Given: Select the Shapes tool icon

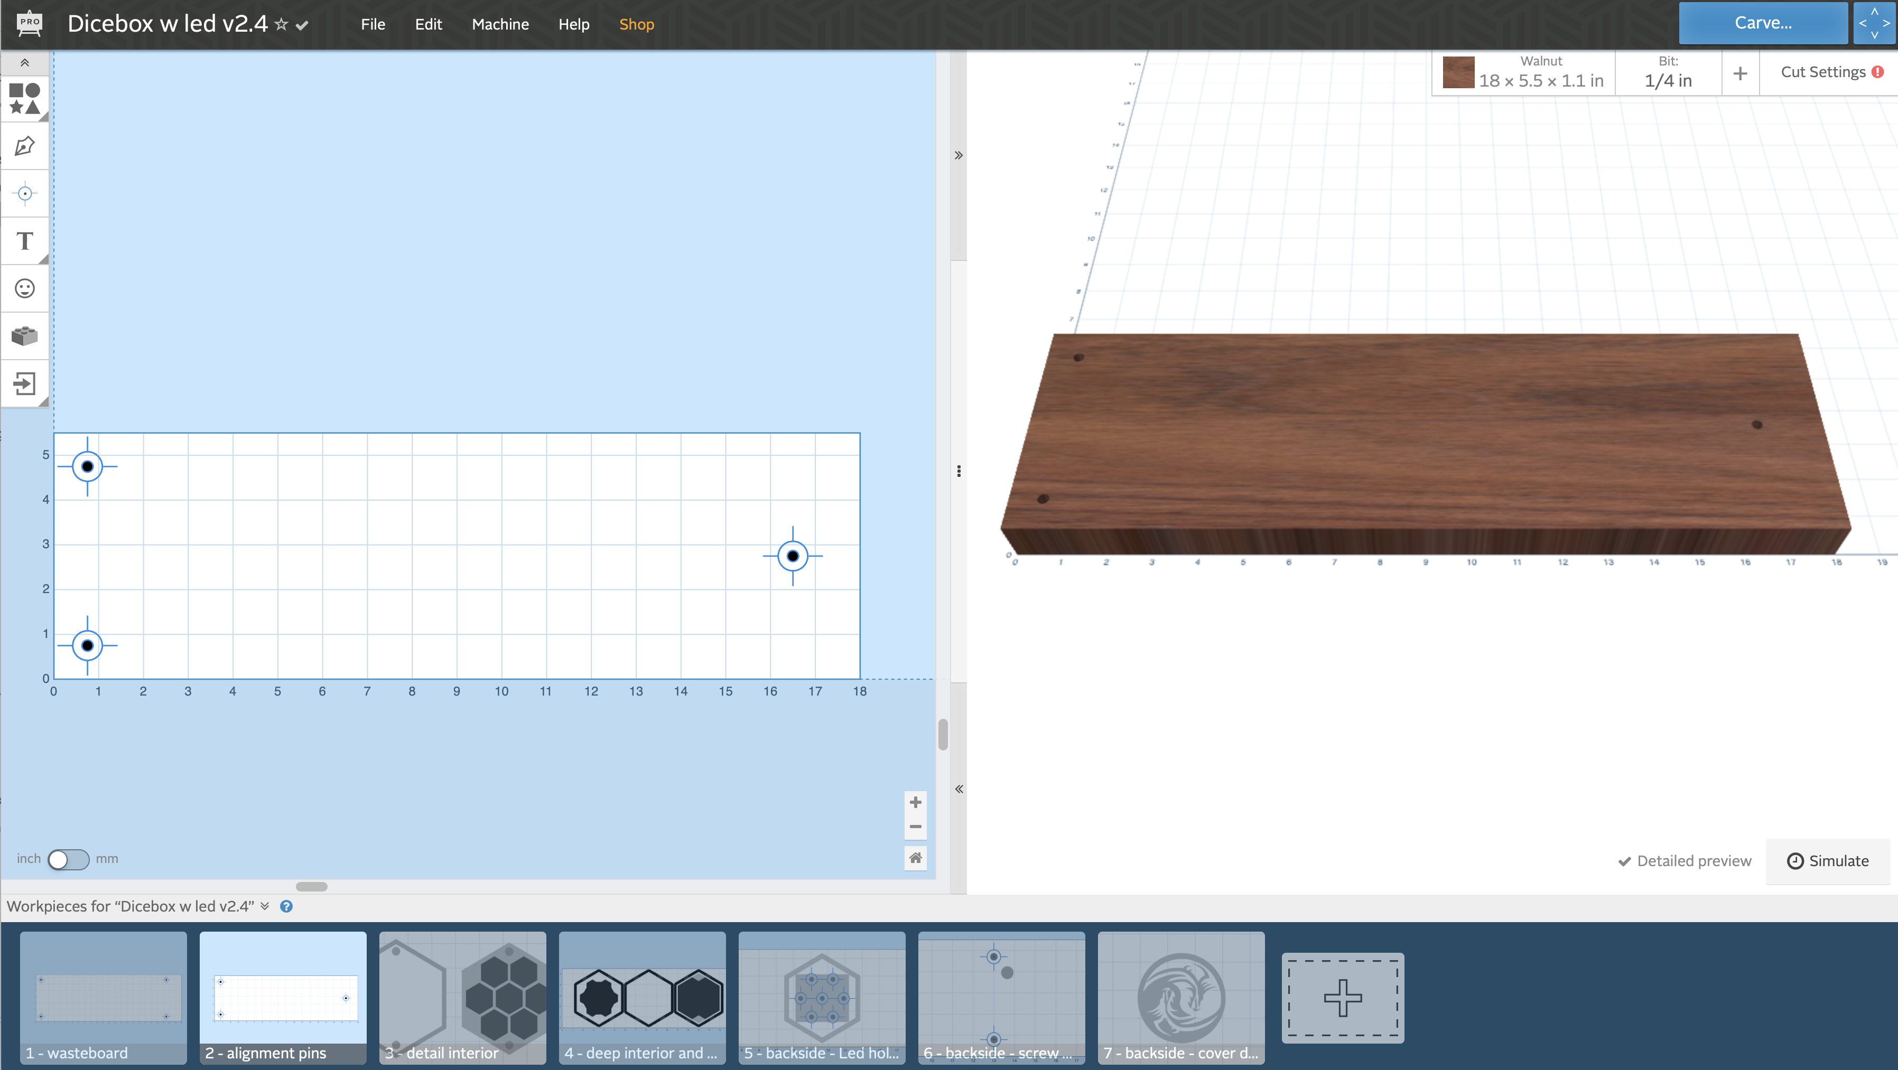Looking at the screenshot, I should click(x=24, y=99).
